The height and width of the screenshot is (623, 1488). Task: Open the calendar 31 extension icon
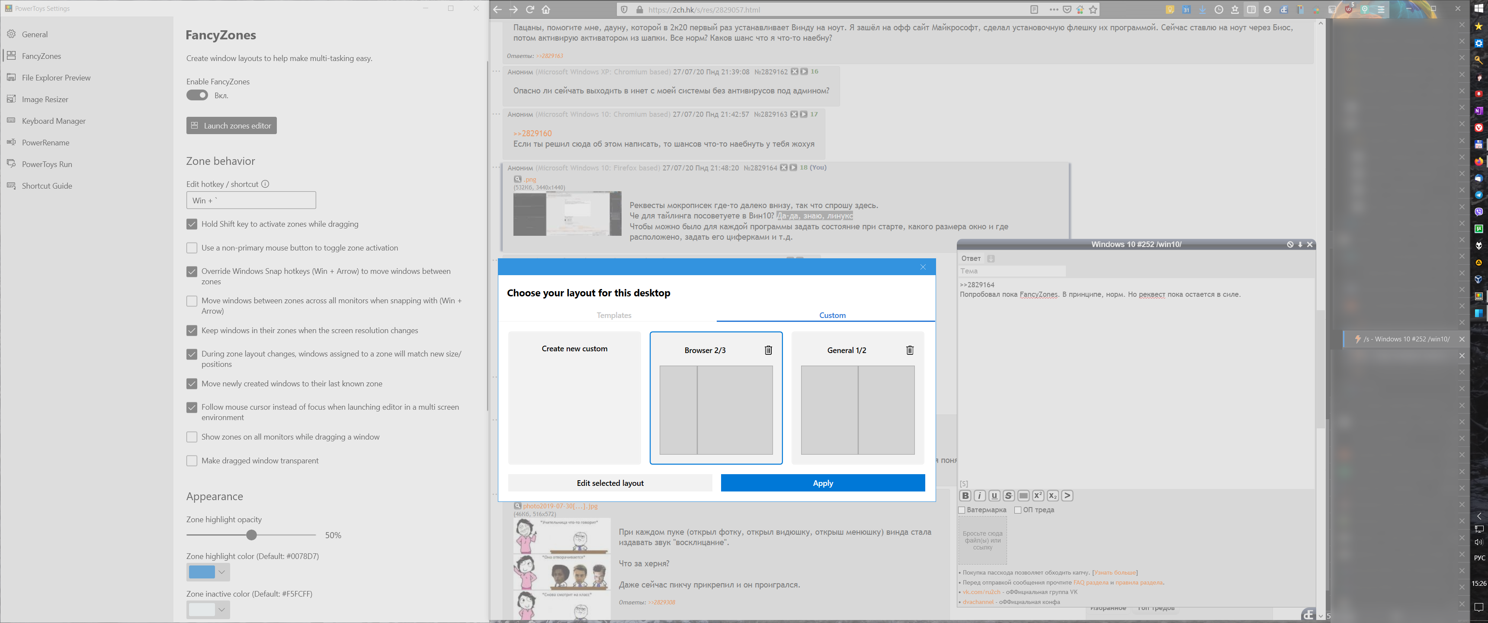(1186, 9)
